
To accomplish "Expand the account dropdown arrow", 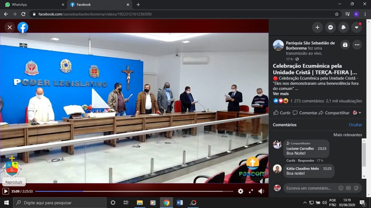I will 357,27.
